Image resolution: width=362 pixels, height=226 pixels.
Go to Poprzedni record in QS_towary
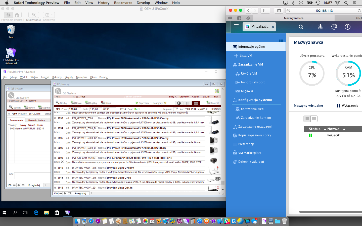coord(142,103)
